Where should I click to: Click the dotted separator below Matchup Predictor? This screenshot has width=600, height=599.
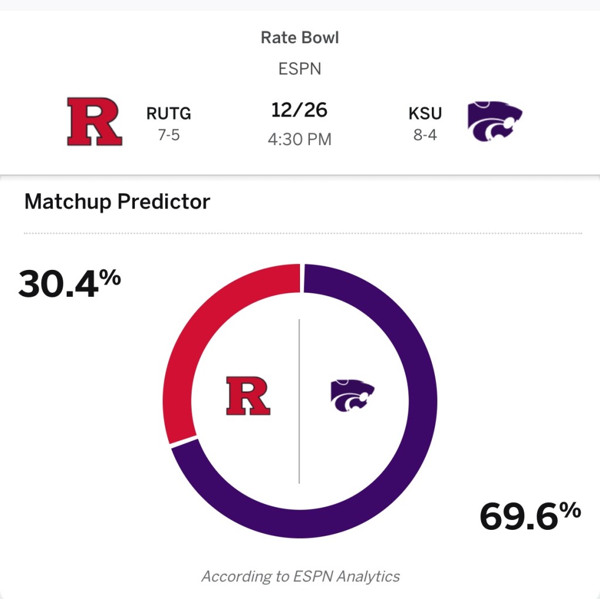(303, 233)
